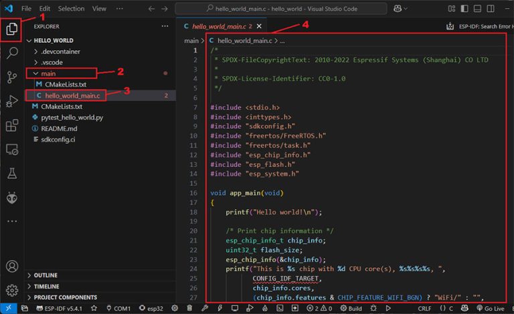Image resolution: width=514 pixels, height=314 pixels.
Task: Click the star icon in status bar
Action: (94, 308)
